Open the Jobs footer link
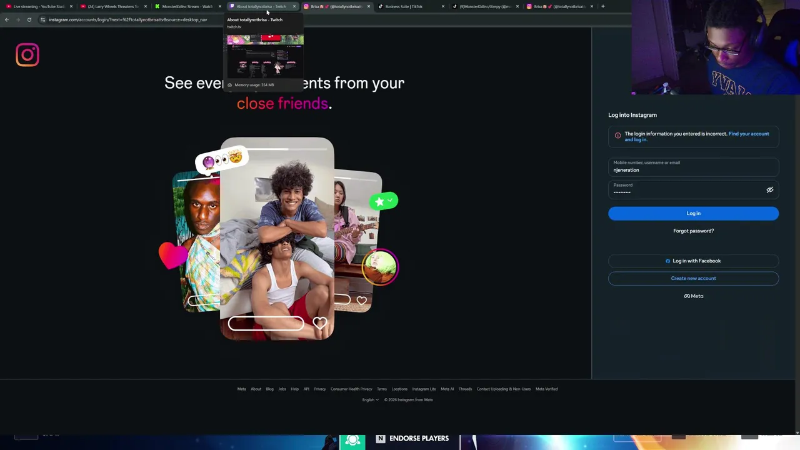 282,389
